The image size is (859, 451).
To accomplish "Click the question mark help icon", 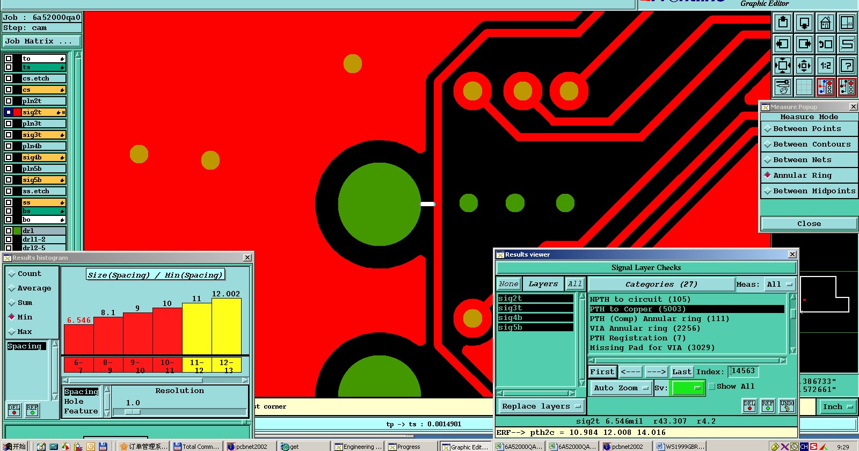I will tap(847, 66).
